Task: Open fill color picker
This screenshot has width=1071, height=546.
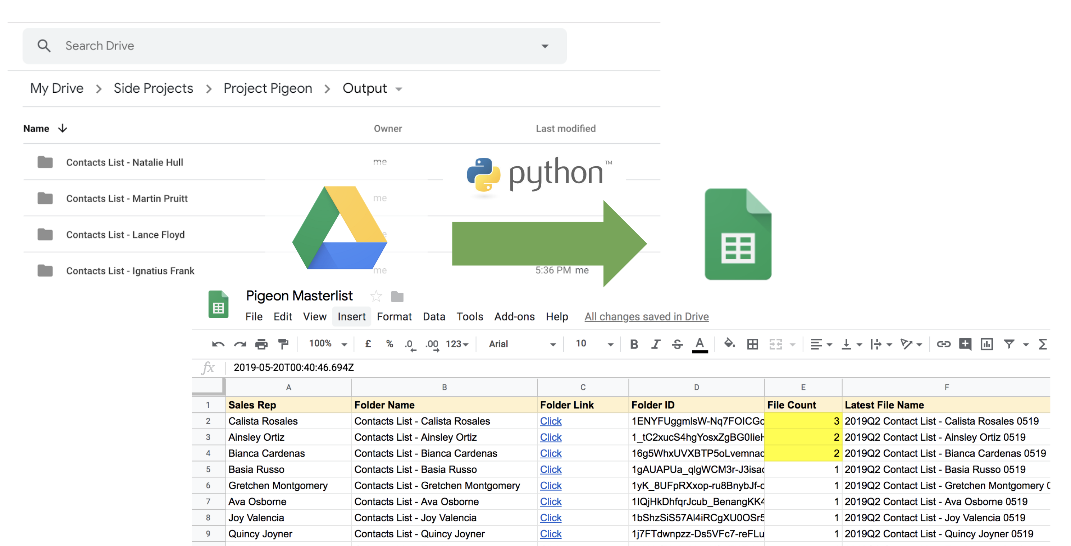Action: tap(729, 343)
